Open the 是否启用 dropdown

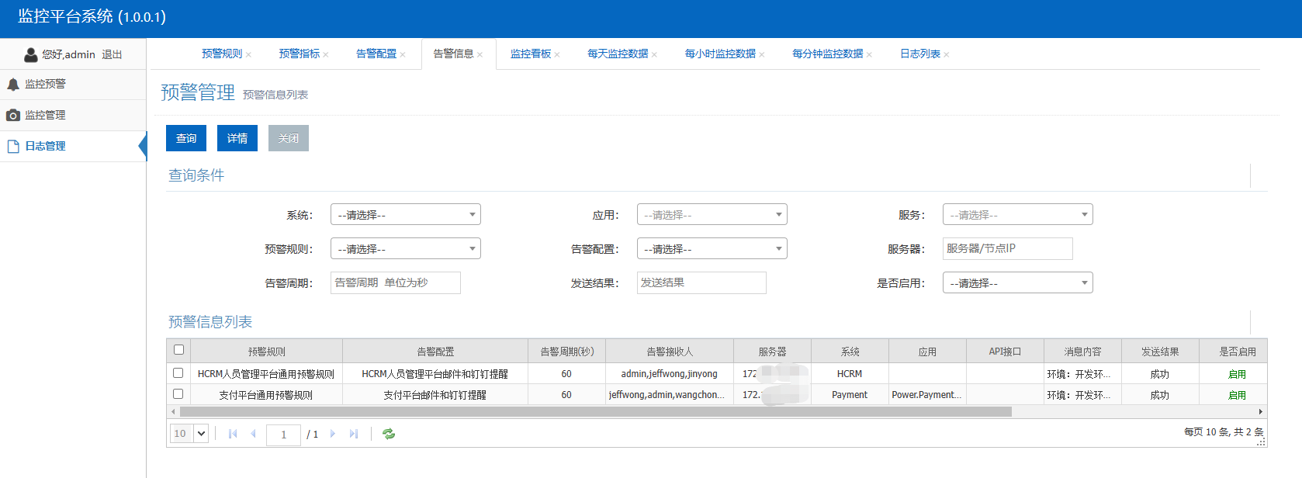pos(1017,283)
